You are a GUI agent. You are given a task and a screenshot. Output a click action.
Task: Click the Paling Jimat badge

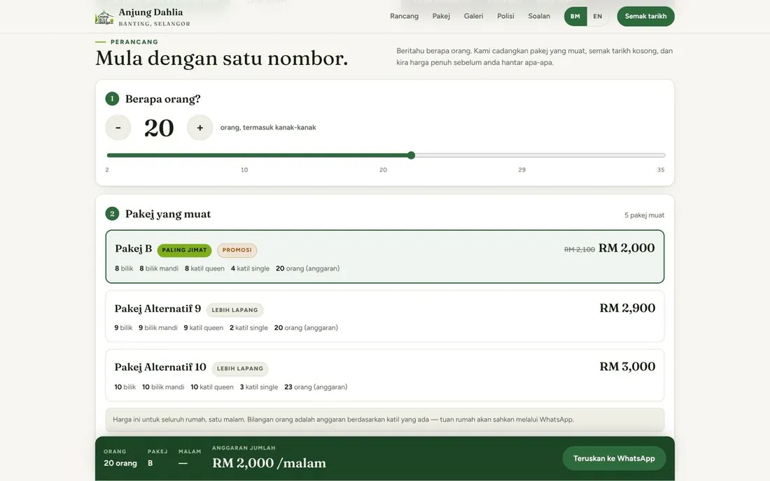[x=184, y=250]
